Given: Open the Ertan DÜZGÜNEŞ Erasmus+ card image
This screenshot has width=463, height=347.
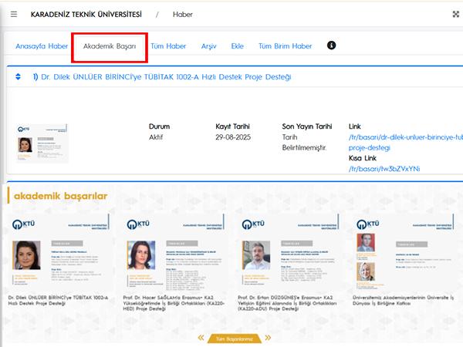Looking at the screenshot, I should click(289, 253).
